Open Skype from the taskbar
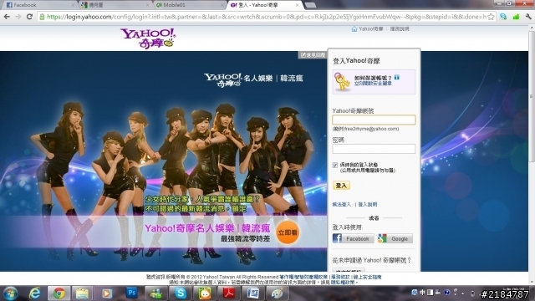535x301 pixels. coord(181,293)
